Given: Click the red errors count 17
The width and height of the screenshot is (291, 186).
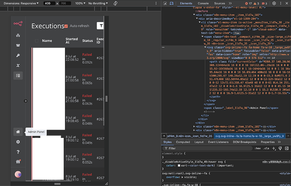Looking at the screenshot, I should tap(248, 3).
